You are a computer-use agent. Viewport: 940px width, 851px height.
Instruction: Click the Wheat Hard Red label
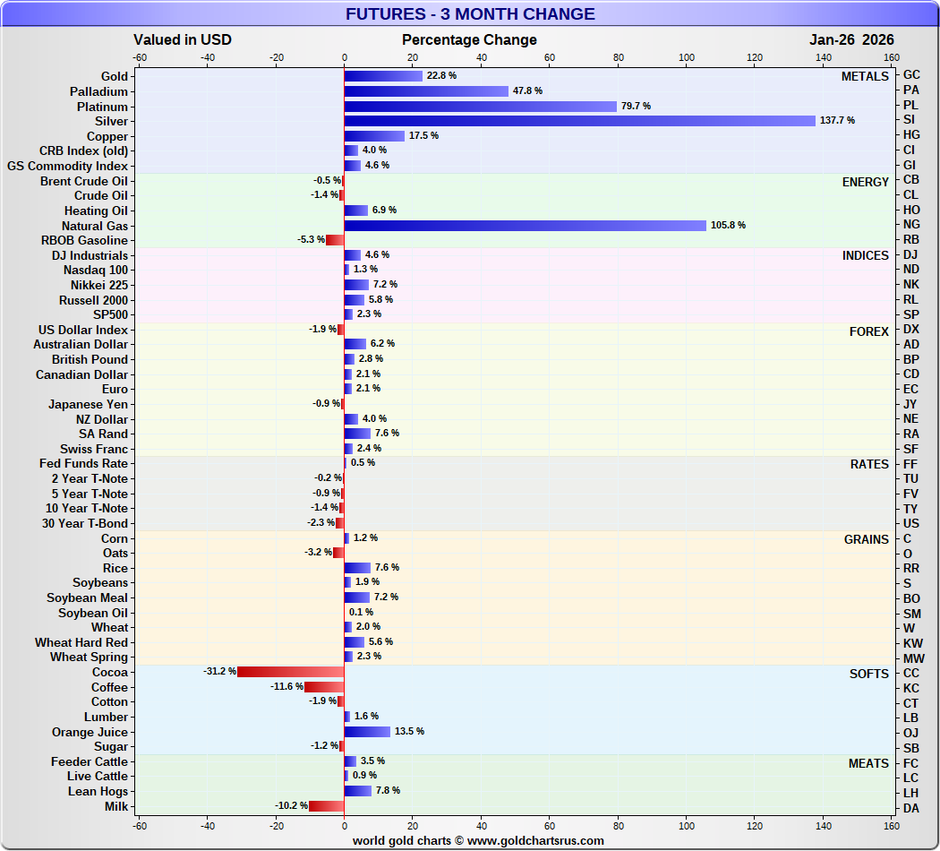(x=81, y=642)
